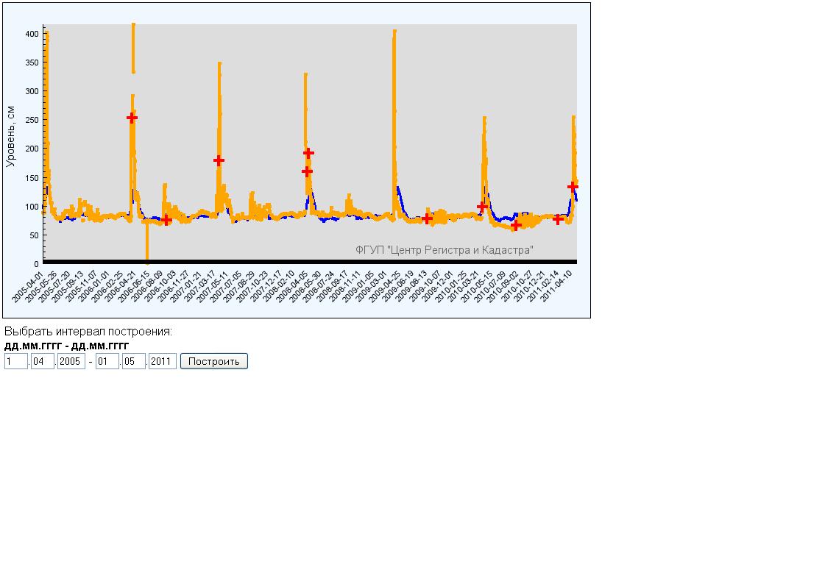This screenshot has height=570, width=825.
Task: Click the lower red cross on the 2008 peak
Action: 307,171
